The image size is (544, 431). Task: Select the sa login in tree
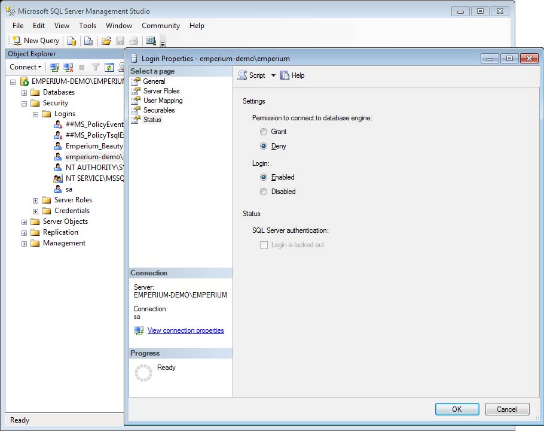[69, 189]
